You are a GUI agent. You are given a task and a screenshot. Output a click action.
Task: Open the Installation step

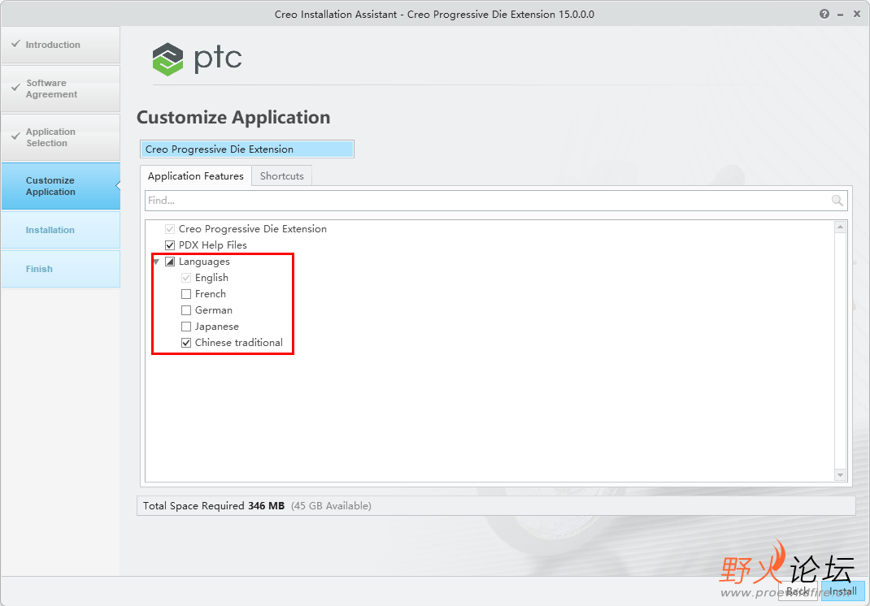pyautogui.click(x=60, y=230)
